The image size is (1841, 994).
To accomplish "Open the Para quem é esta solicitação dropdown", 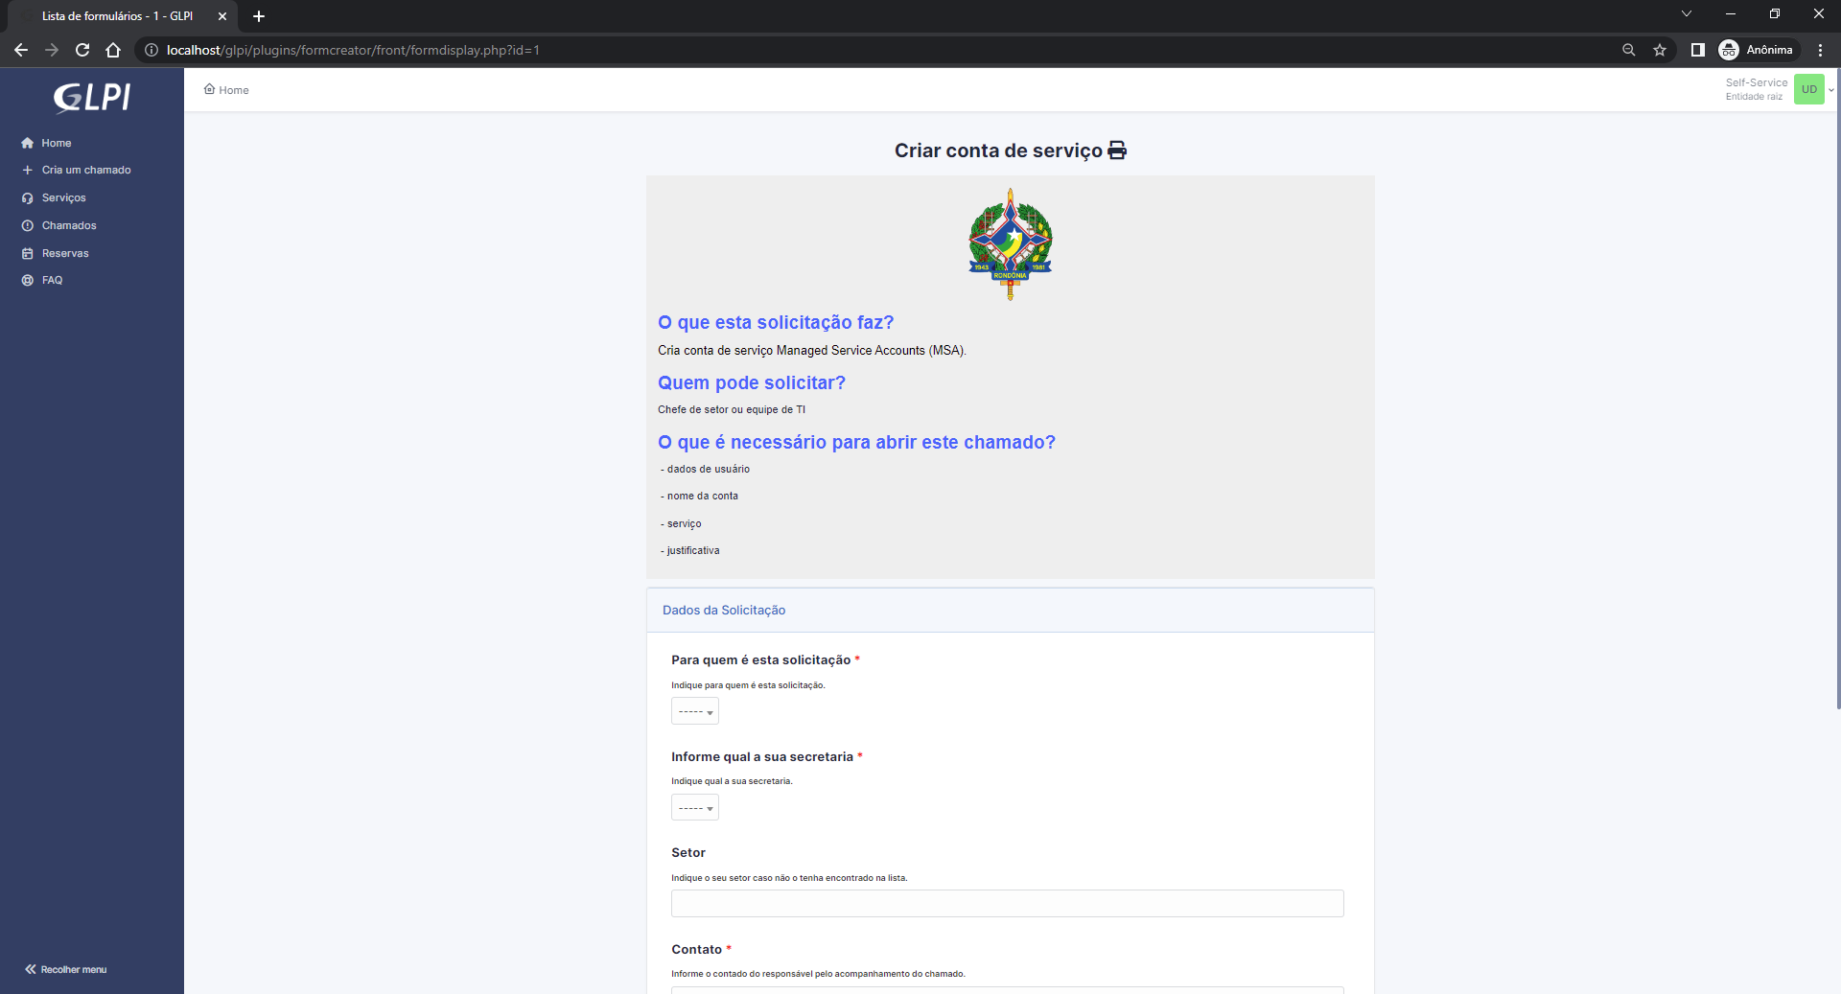I will tap(694, 710).
